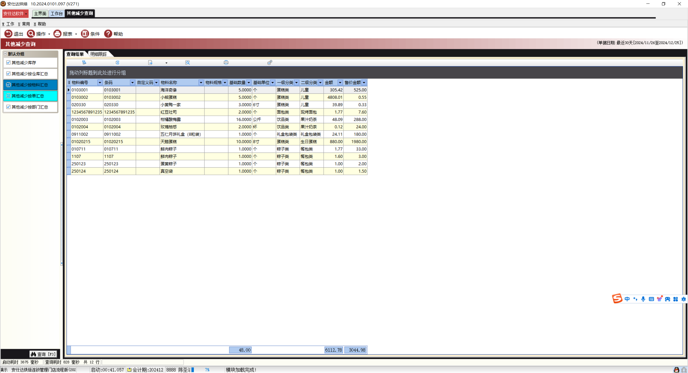Open the 一级分类 column filter dropdown

(x=296, y=82)
